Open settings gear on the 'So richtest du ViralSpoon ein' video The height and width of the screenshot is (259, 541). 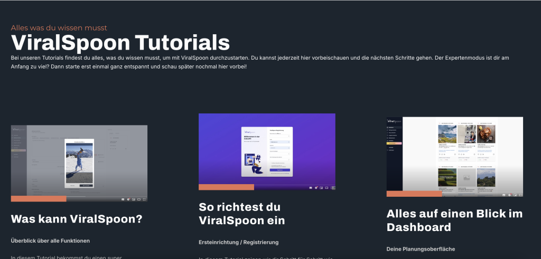point(316,188)
